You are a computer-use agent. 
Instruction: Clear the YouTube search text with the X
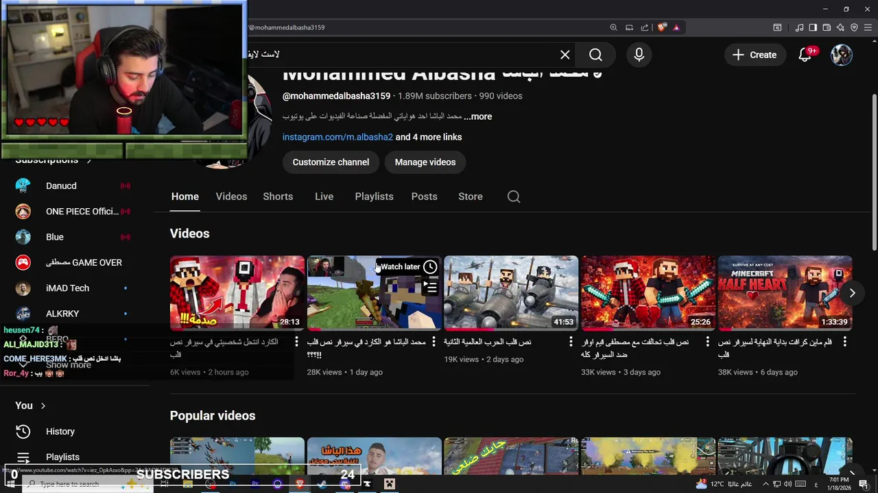565,55
